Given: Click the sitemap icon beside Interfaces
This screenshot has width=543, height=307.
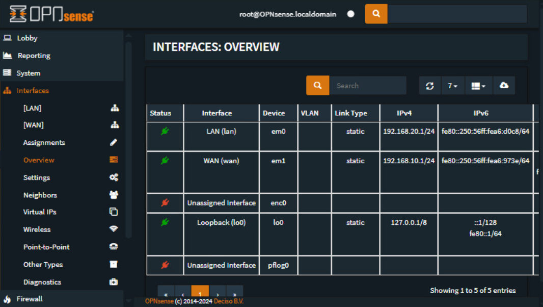Looking at the screenshot, I should 7,91.
